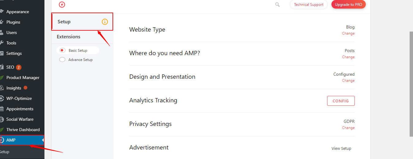Collapse the AMP menu arrow in sidebar
The width and height of the screenshot is (413, 159).
coord(43,140)
